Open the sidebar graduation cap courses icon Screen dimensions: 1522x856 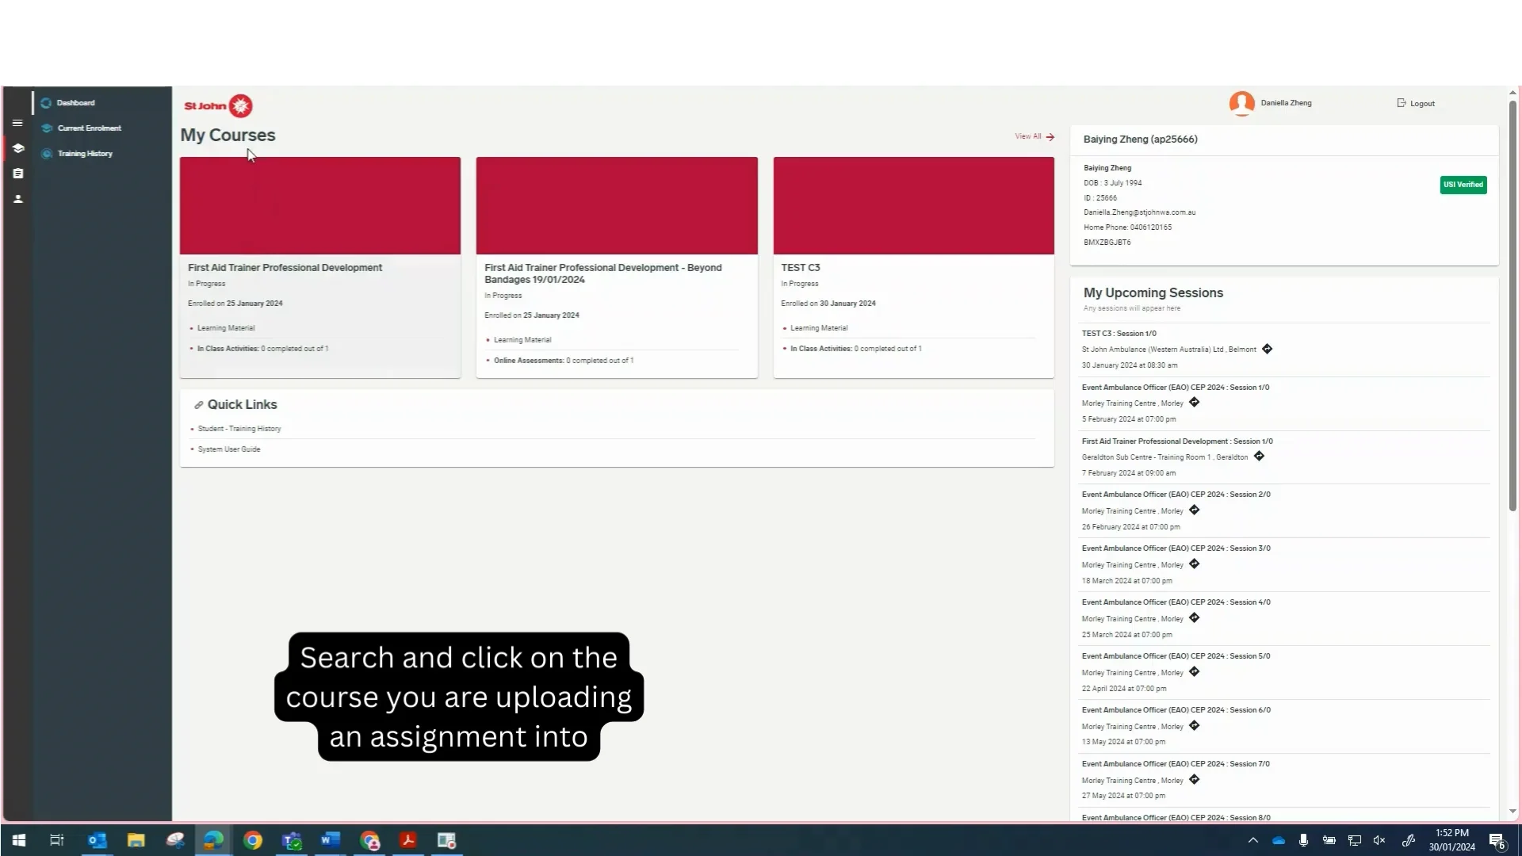tap(17, 148)
